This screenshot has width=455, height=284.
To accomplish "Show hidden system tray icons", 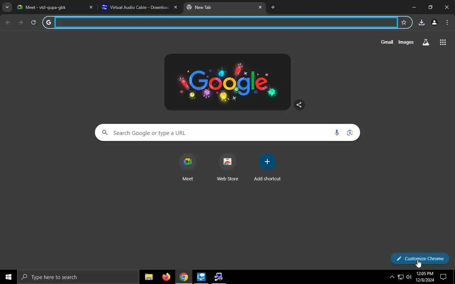I will pos(392,277).
